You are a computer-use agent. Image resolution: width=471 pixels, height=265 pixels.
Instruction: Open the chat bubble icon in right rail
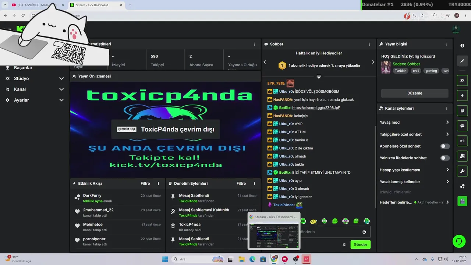[x=463, y=126]
